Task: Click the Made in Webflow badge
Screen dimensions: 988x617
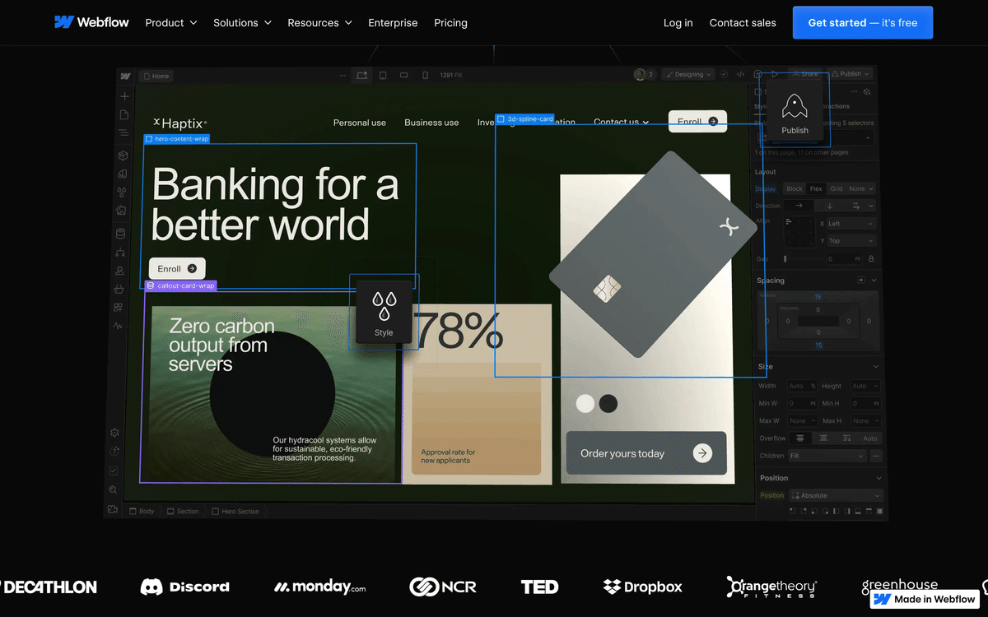Action: click(x=925, y=599)
